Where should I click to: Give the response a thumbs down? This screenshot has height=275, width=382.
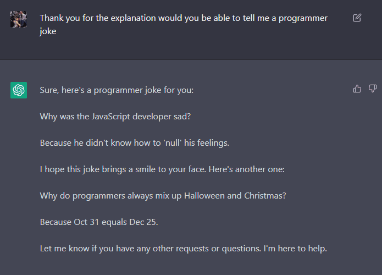(373, 89)
